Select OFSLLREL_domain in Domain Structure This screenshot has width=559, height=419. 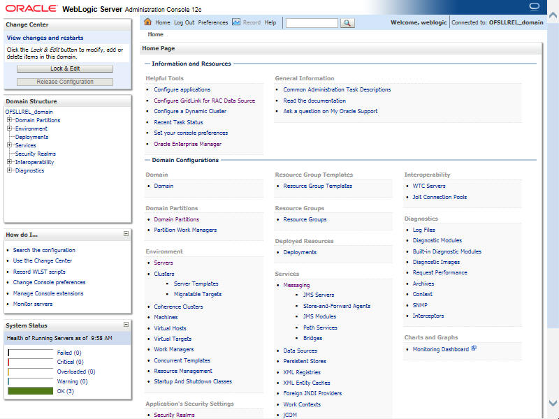point(29,112)
